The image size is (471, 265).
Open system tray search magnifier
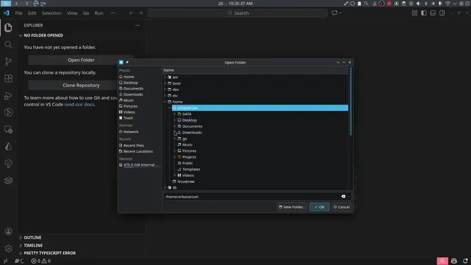(x=366, y=3)
